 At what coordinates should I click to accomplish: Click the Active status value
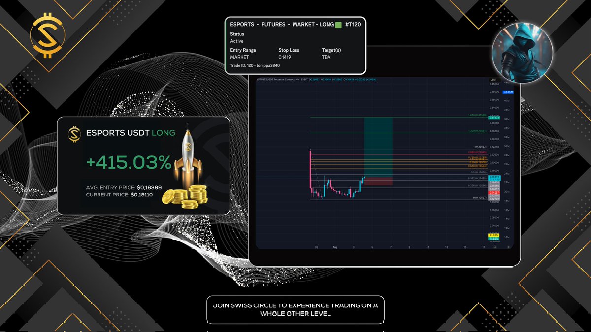click(237, 41)
